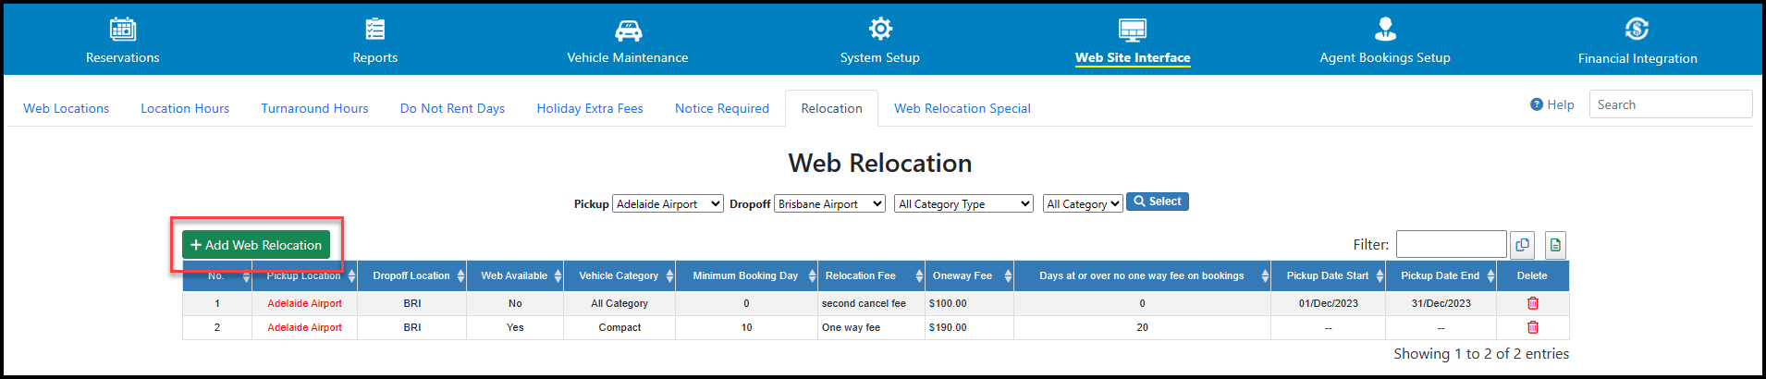1766x379 pixels.
Task: Delete relocation row 2 with trash icon
Action: click(1532, 327)
